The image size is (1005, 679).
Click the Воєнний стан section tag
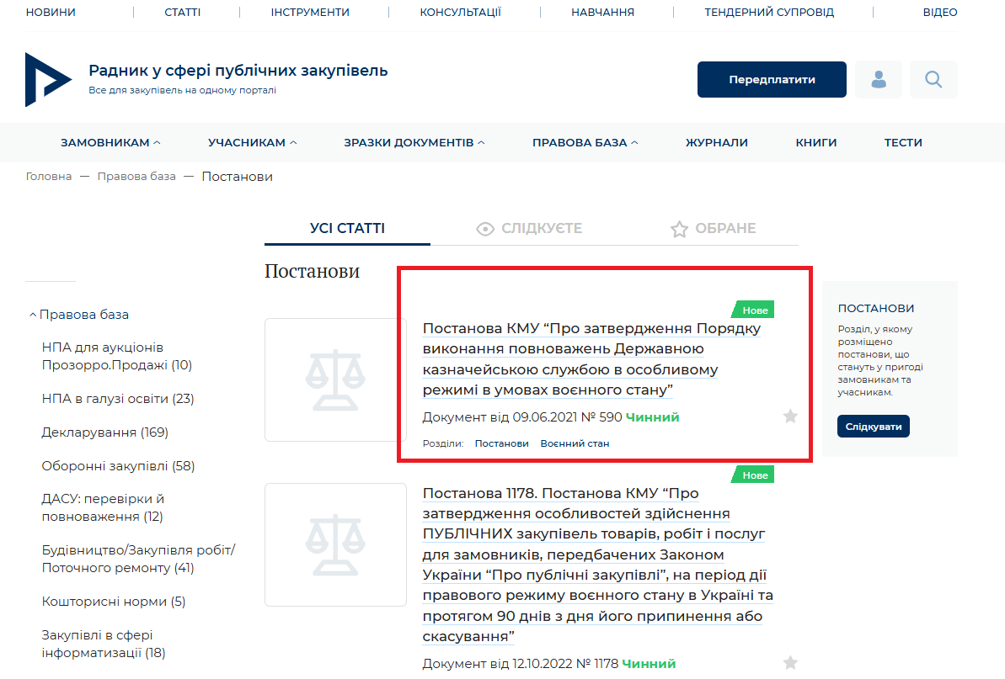575,443
